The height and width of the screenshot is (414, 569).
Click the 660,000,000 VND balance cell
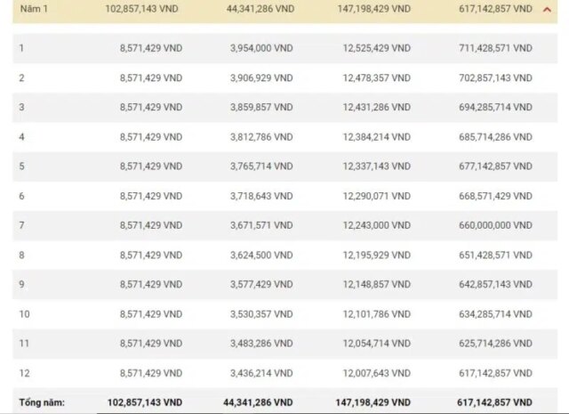pyautogui.click(x=493, y=225)
